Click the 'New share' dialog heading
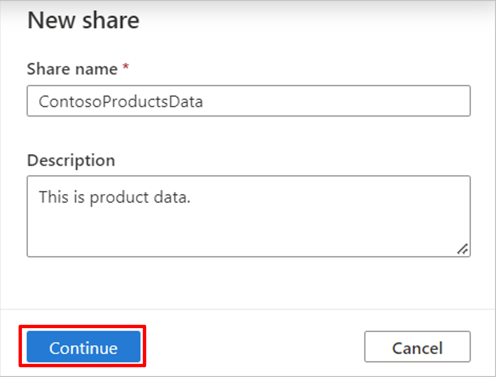Image resolution: width=496 pixels, height=377 pixels. [83, 21]
